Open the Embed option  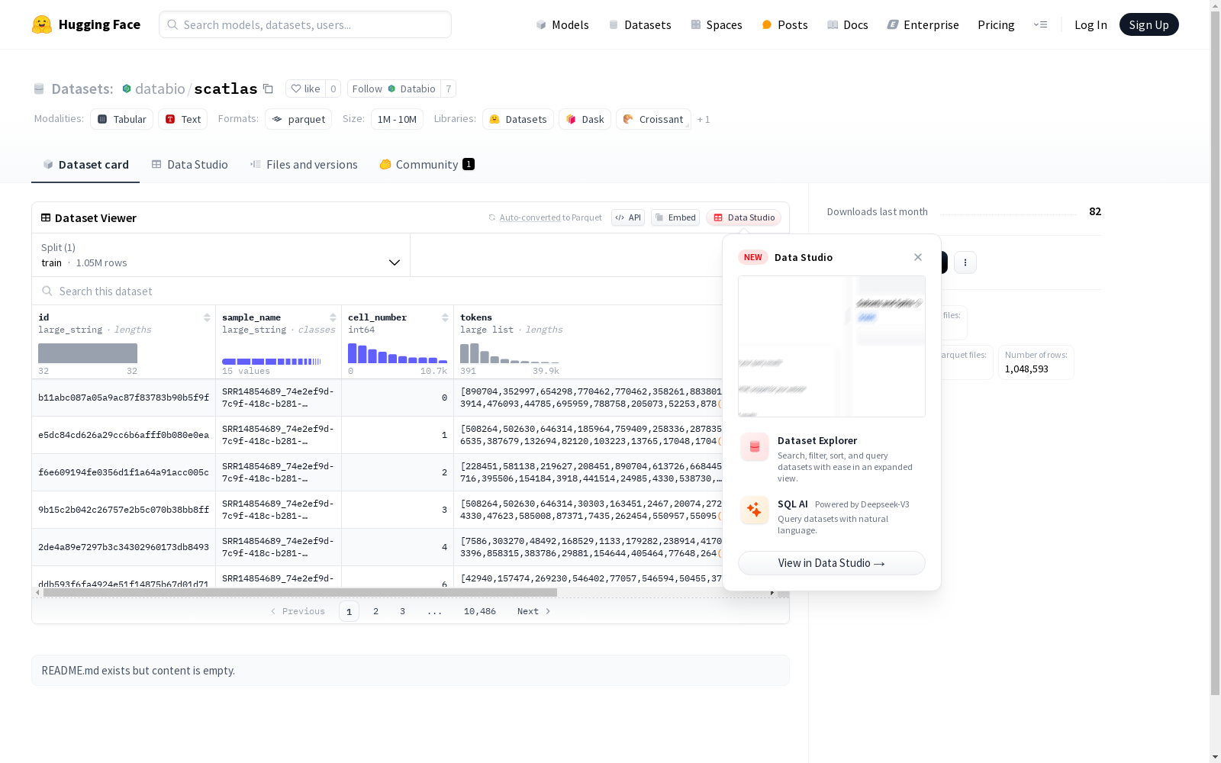click(675, 217)
